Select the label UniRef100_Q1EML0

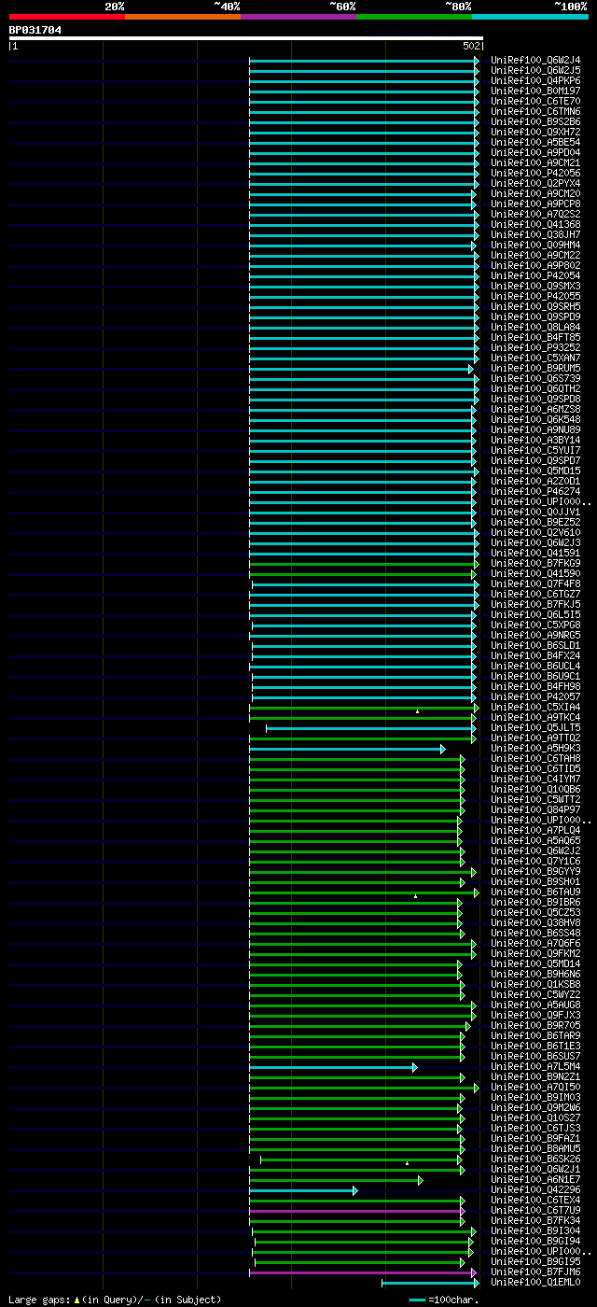535,1282
